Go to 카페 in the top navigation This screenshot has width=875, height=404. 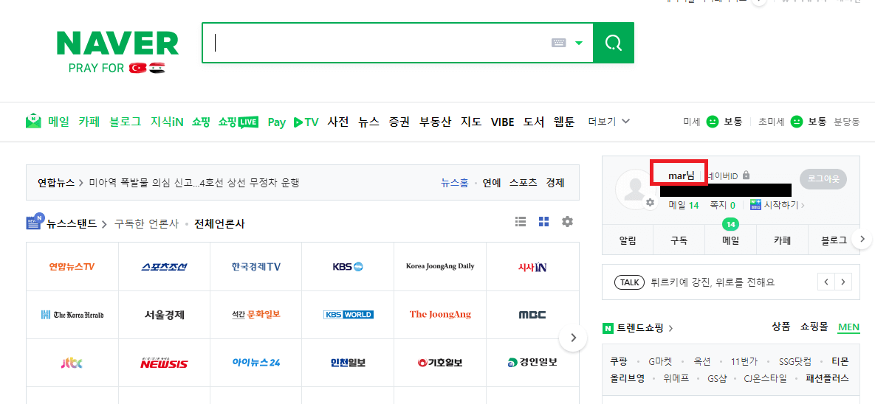point(89,122)
